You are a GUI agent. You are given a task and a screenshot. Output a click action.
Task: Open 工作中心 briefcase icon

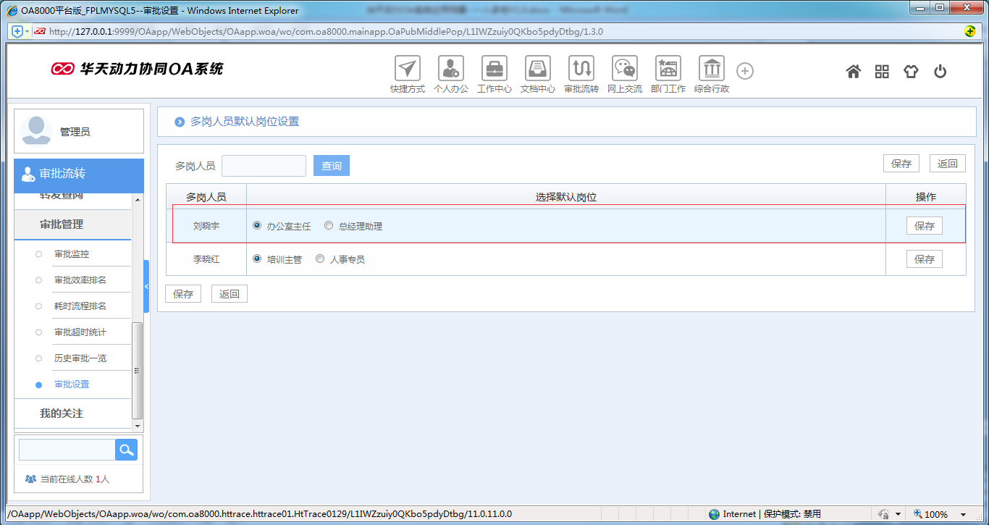pyautogui.click(x=494, y=69)
